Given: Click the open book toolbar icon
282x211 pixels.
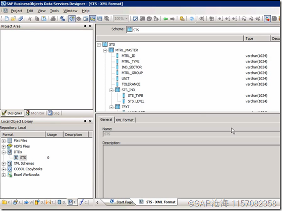Looking at the screenshot, I should pos(79,19).
